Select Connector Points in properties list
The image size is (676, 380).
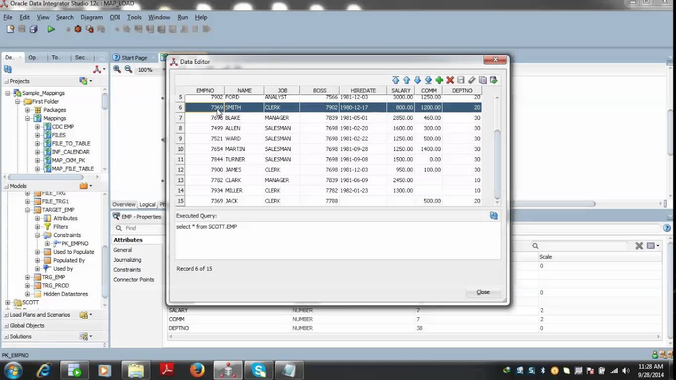[x=134, y=280]
